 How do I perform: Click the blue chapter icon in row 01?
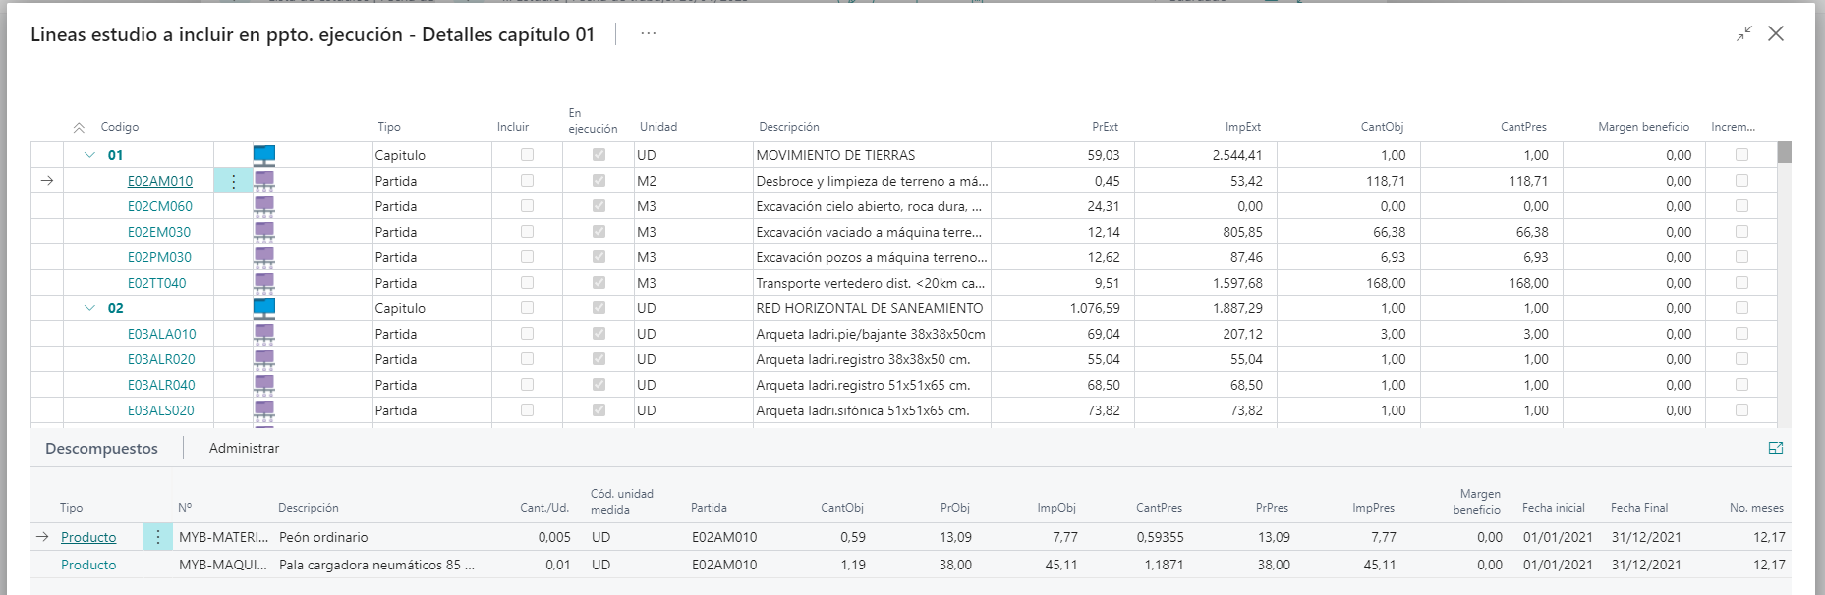(264, 155)
